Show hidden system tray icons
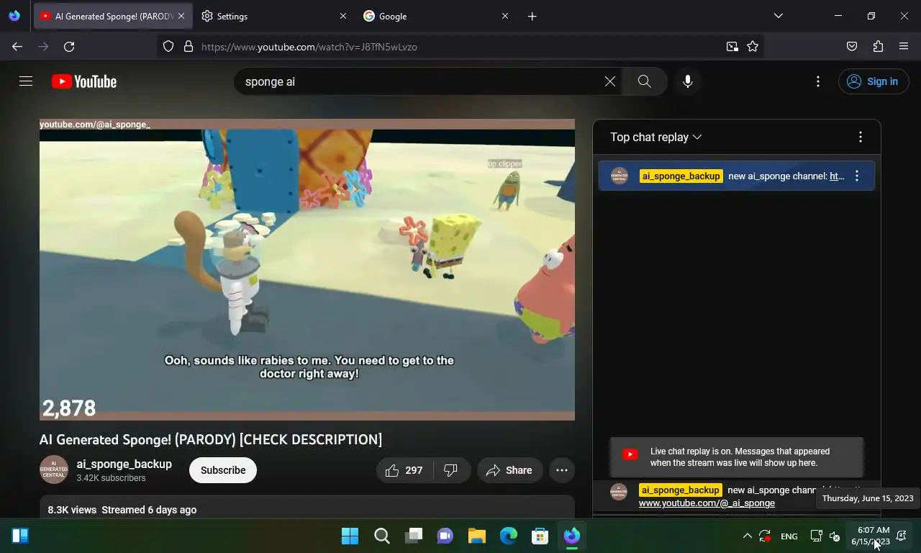The width and height of the screenshot is (921, 553). pos(747,536)
